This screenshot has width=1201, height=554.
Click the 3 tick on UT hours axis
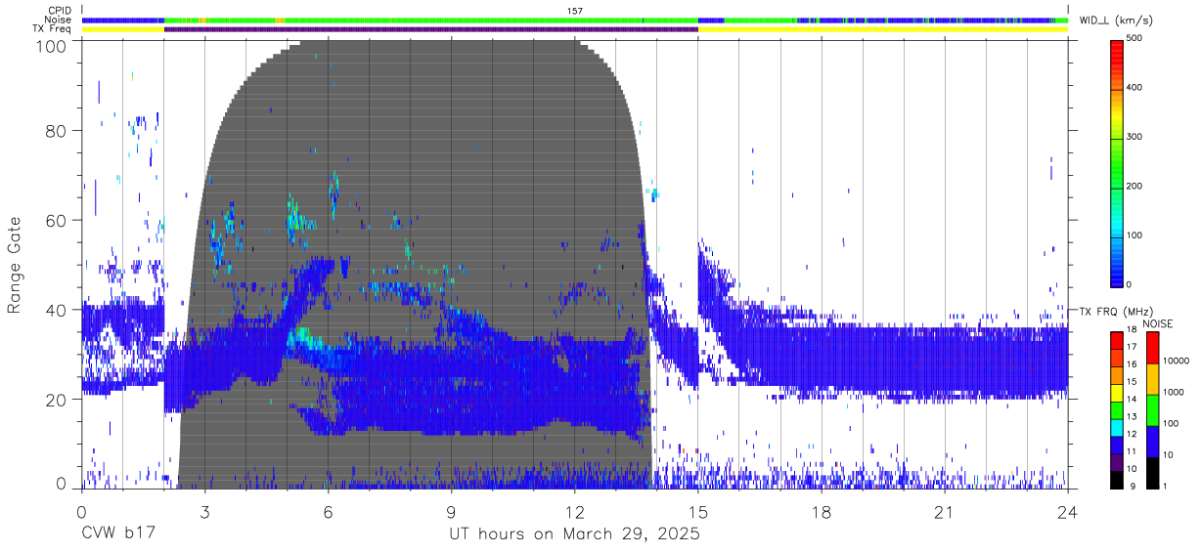point(204,512)
